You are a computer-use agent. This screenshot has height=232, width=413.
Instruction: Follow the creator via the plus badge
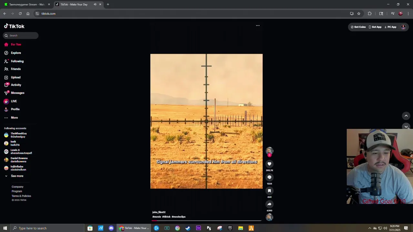tap(269, 155)
